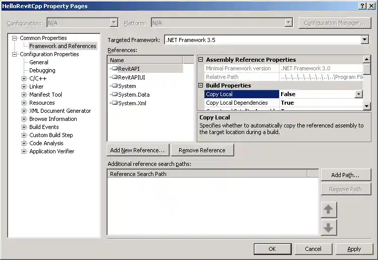Collapse the Build Properties section
Screen dimensions: 378x260
(x=200, y=85)
